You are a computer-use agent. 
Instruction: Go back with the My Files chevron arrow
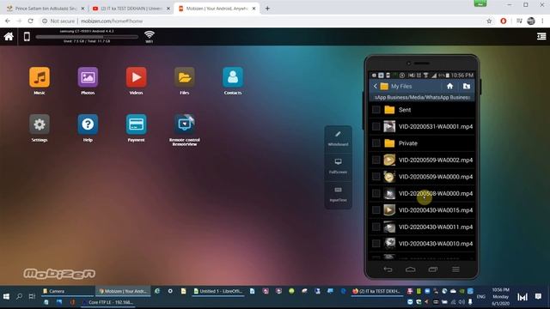[375, 86]
